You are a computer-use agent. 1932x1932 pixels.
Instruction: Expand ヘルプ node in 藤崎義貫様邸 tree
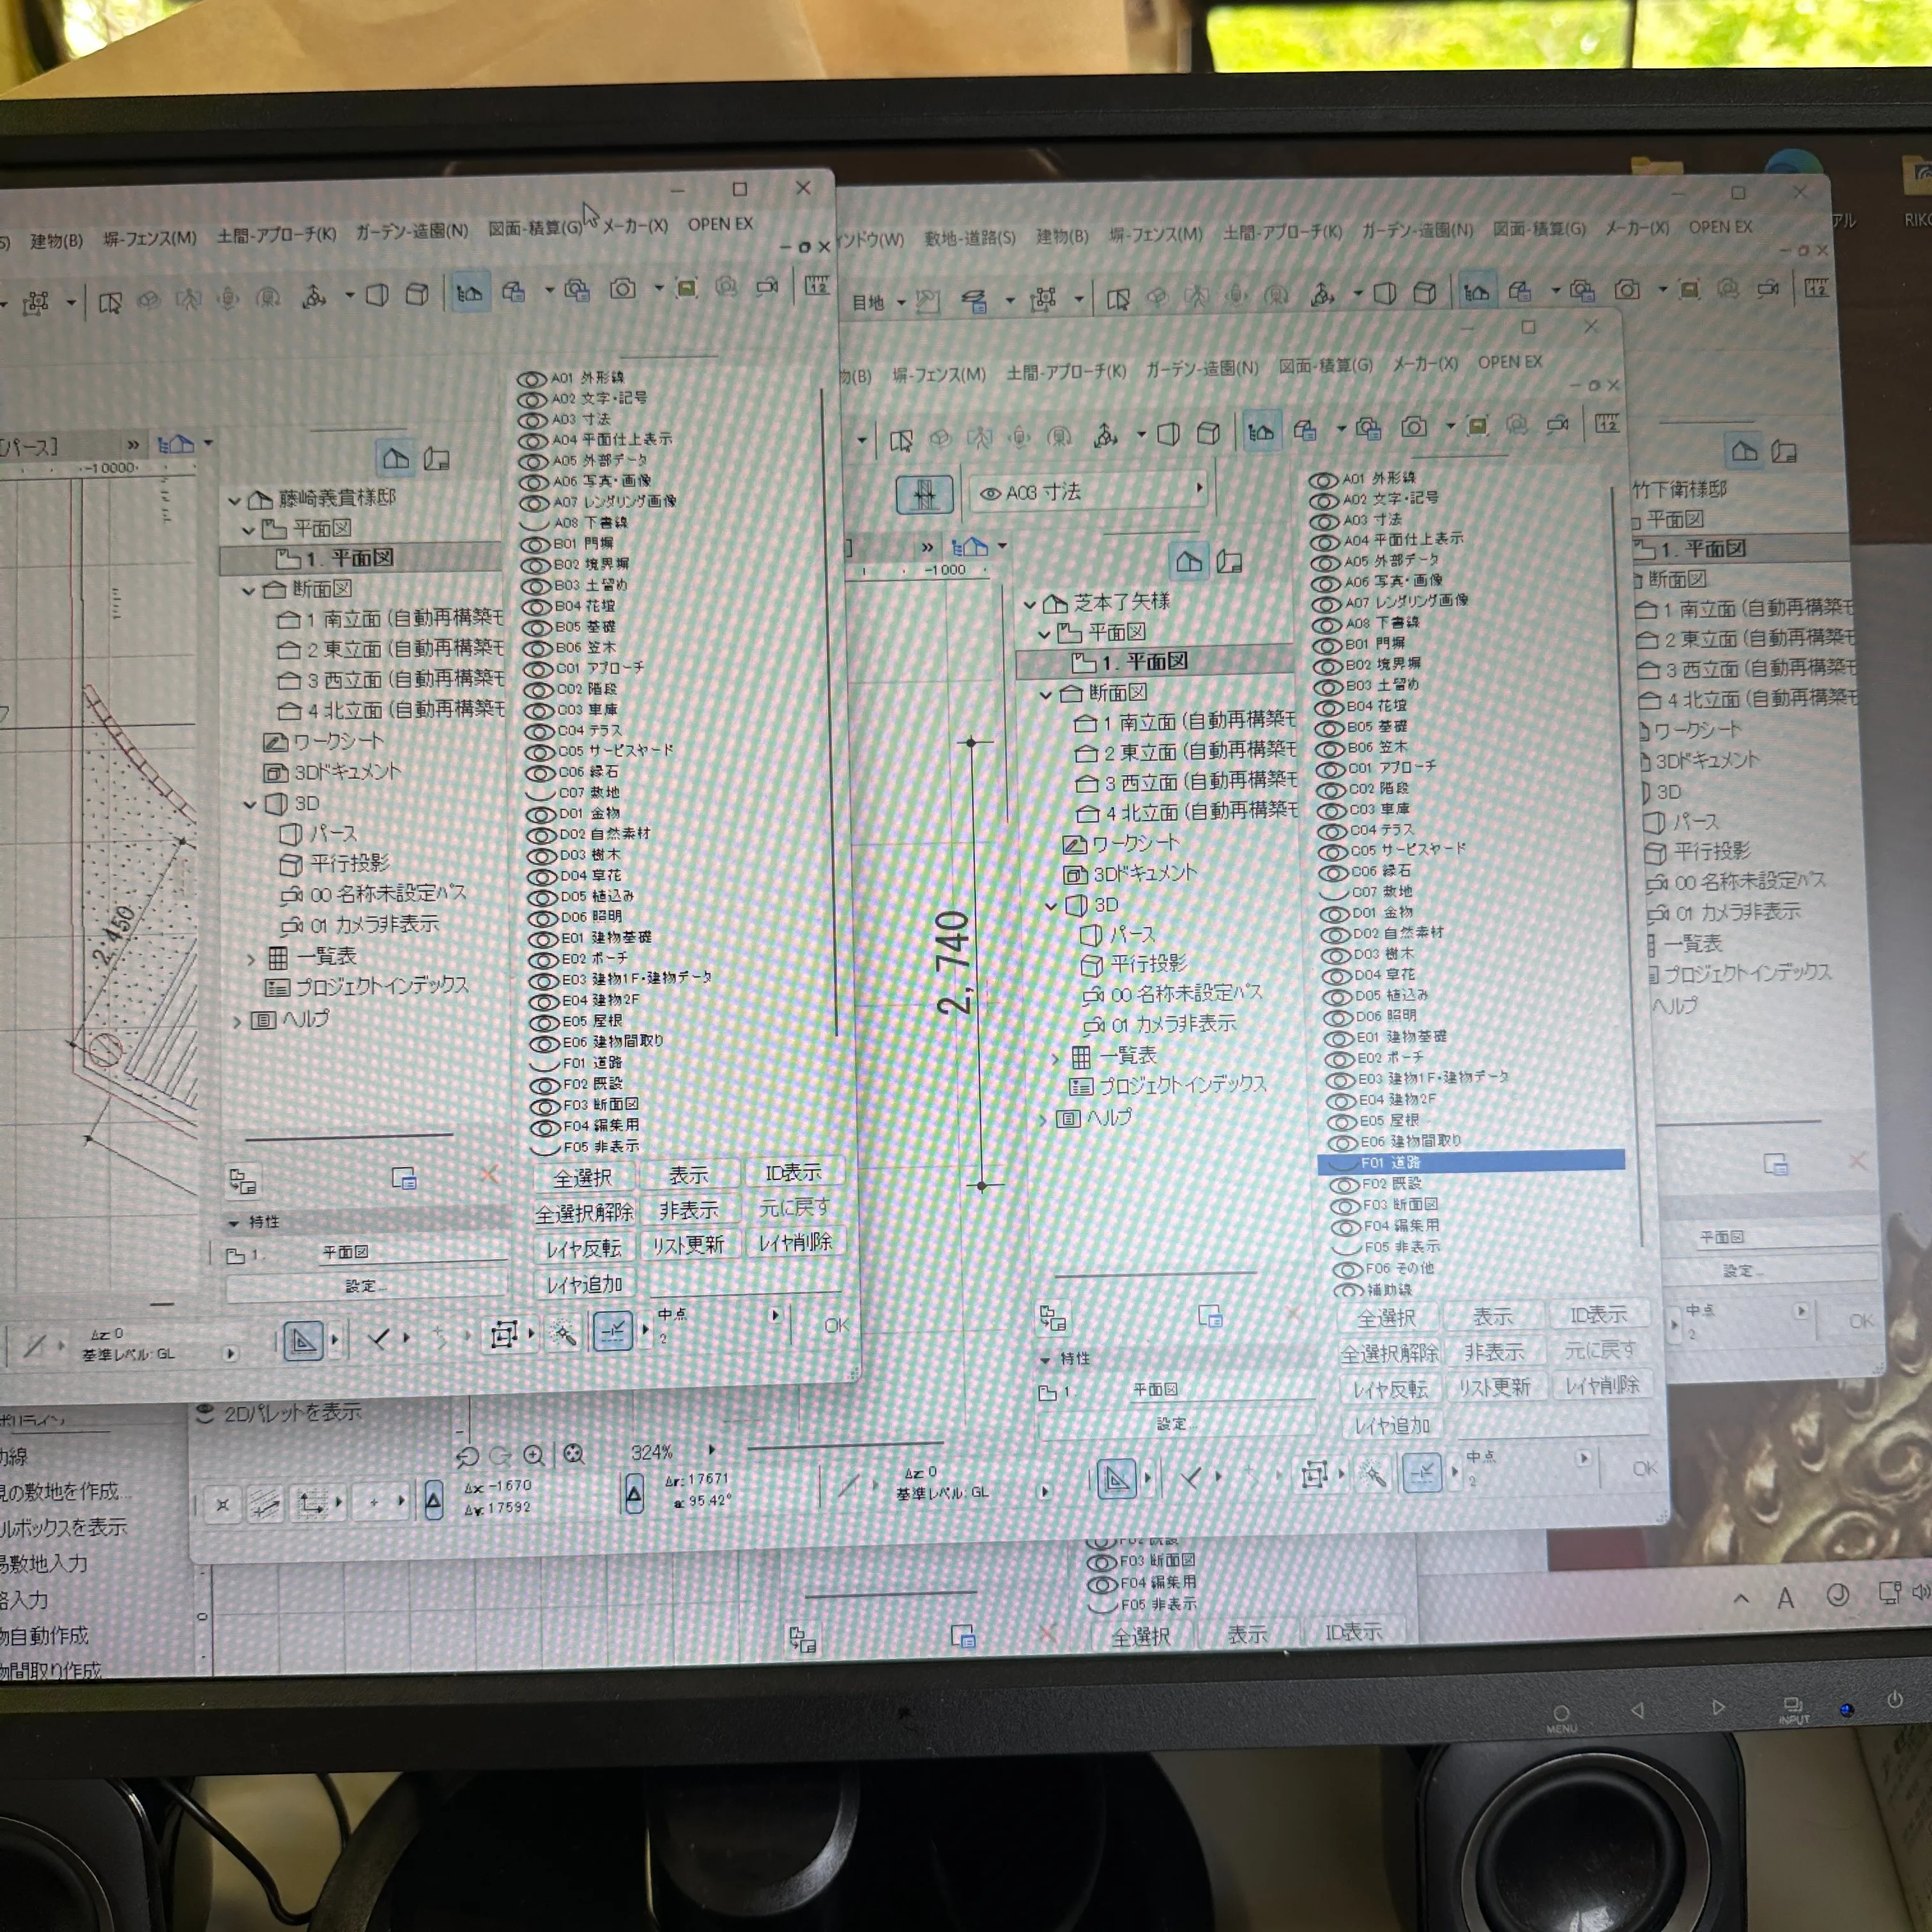(237, 1022)
